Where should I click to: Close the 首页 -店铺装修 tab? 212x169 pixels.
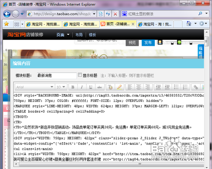click(x=133, y=24)
